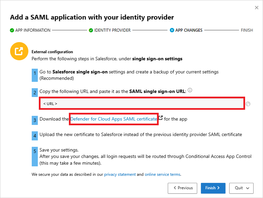This screenshot has height=198, width=263.
Task: Go back with the Previous button
Action: pos(183,188)
